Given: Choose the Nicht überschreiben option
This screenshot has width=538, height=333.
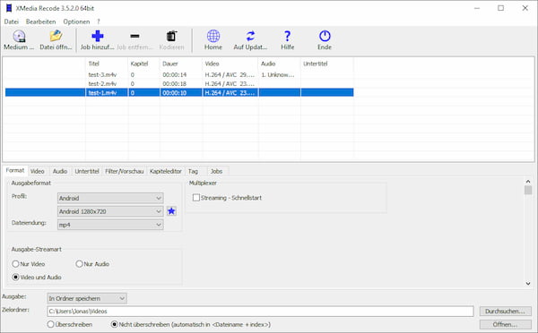Looking at the screenshot, I should pos(114,324).
